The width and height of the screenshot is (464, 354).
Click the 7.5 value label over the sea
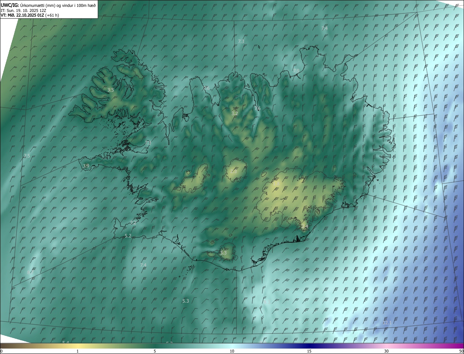[x=27, y=156]
